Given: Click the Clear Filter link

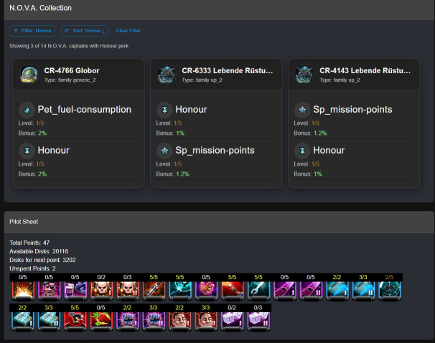Looking at the screenshot, I should pyautogui.click(x=128, y=31).
